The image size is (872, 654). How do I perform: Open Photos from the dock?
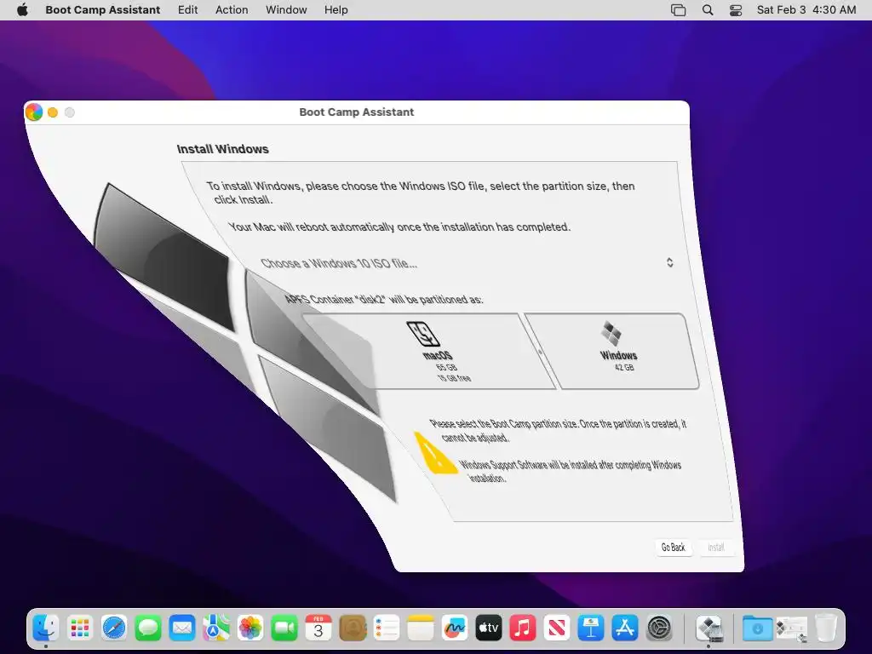point(250,628)
